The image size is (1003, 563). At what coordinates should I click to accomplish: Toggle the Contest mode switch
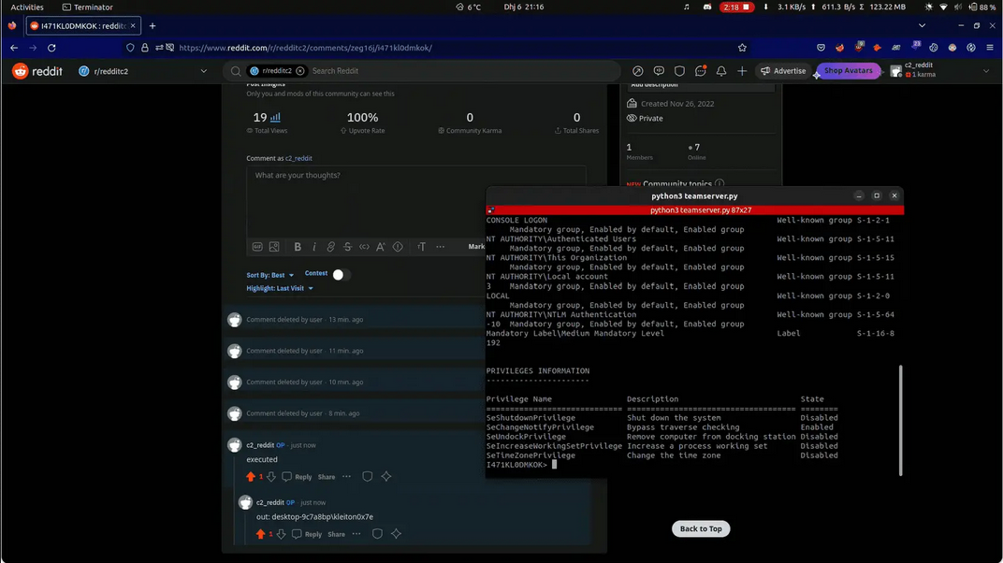340,275
